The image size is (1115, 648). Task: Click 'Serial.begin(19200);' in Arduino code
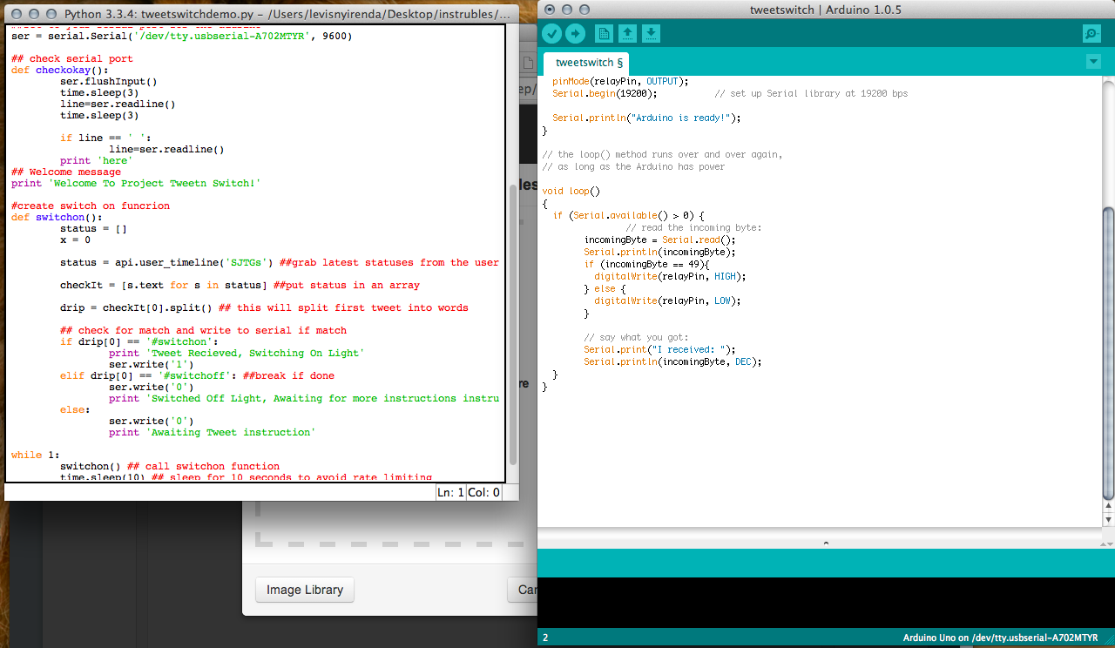coord(605,93)
